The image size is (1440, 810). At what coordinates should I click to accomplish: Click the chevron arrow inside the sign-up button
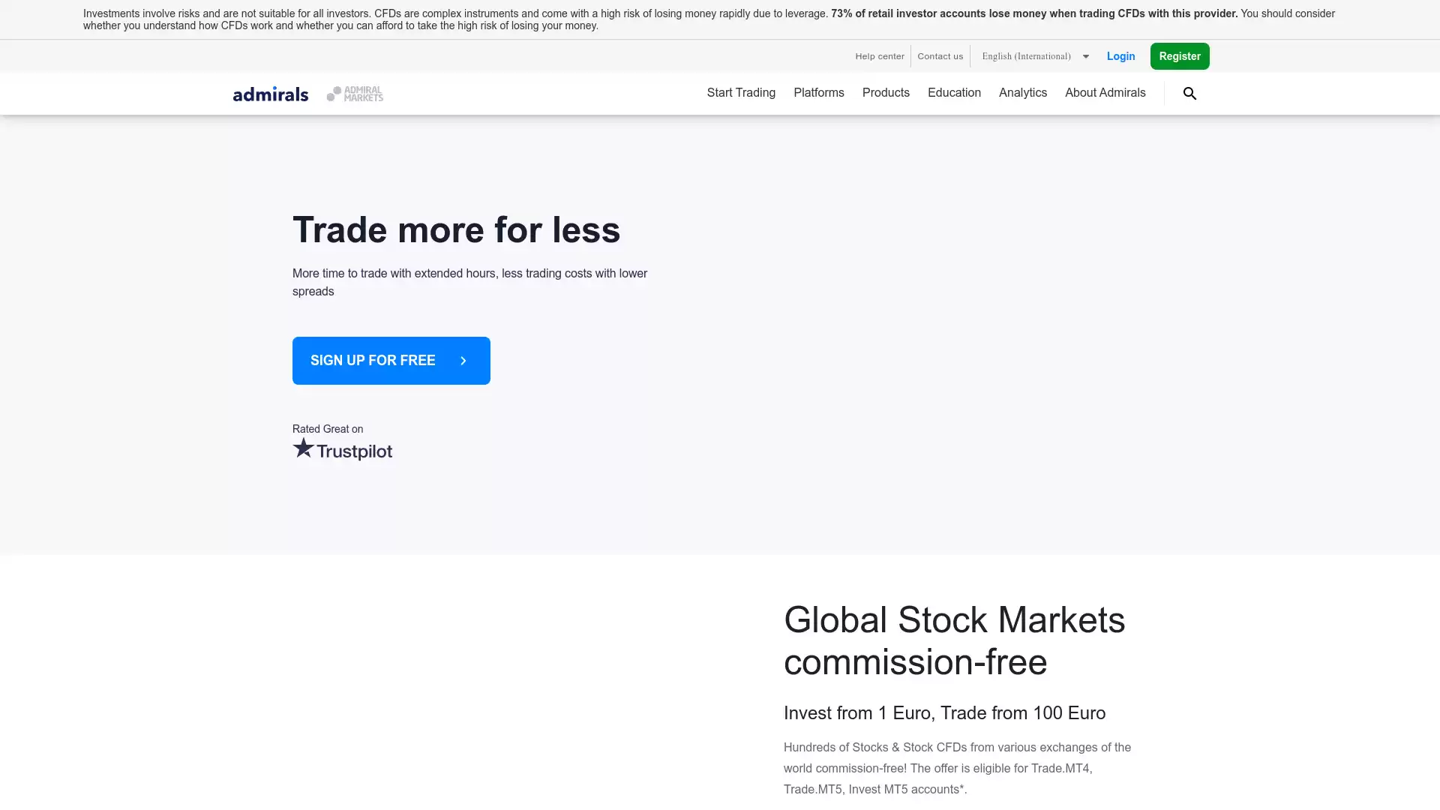tap(463, 361)
